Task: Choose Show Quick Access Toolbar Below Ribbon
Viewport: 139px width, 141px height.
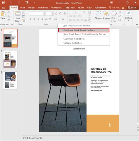Action: coord(84,34)
